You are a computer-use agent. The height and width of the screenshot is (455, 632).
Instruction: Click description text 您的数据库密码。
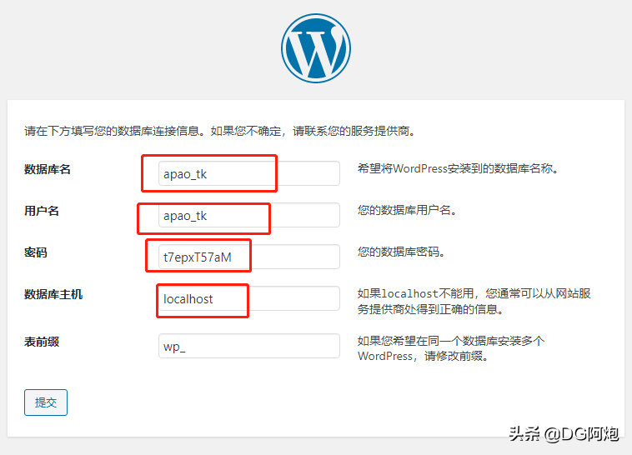tap(401, 252)
